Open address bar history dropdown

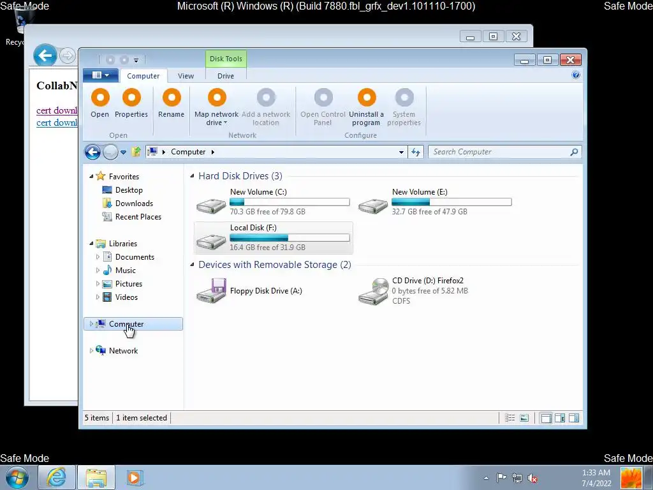tap(401, 152)
